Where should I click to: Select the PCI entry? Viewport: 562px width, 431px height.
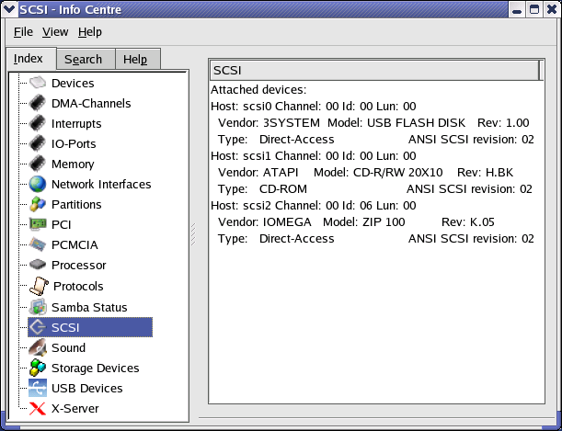click(x=62, y=225)
